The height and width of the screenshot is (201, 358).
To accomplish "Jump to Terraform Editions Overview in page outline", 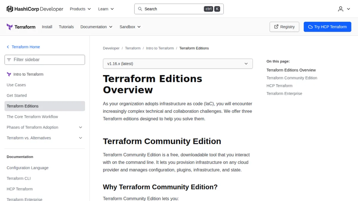I will point(291,70).
